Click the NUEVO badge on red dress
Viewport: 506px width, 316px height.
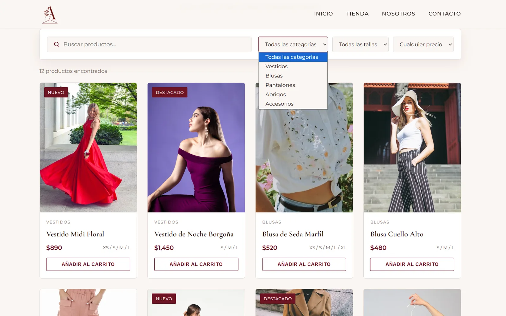(x=56, y=92)
